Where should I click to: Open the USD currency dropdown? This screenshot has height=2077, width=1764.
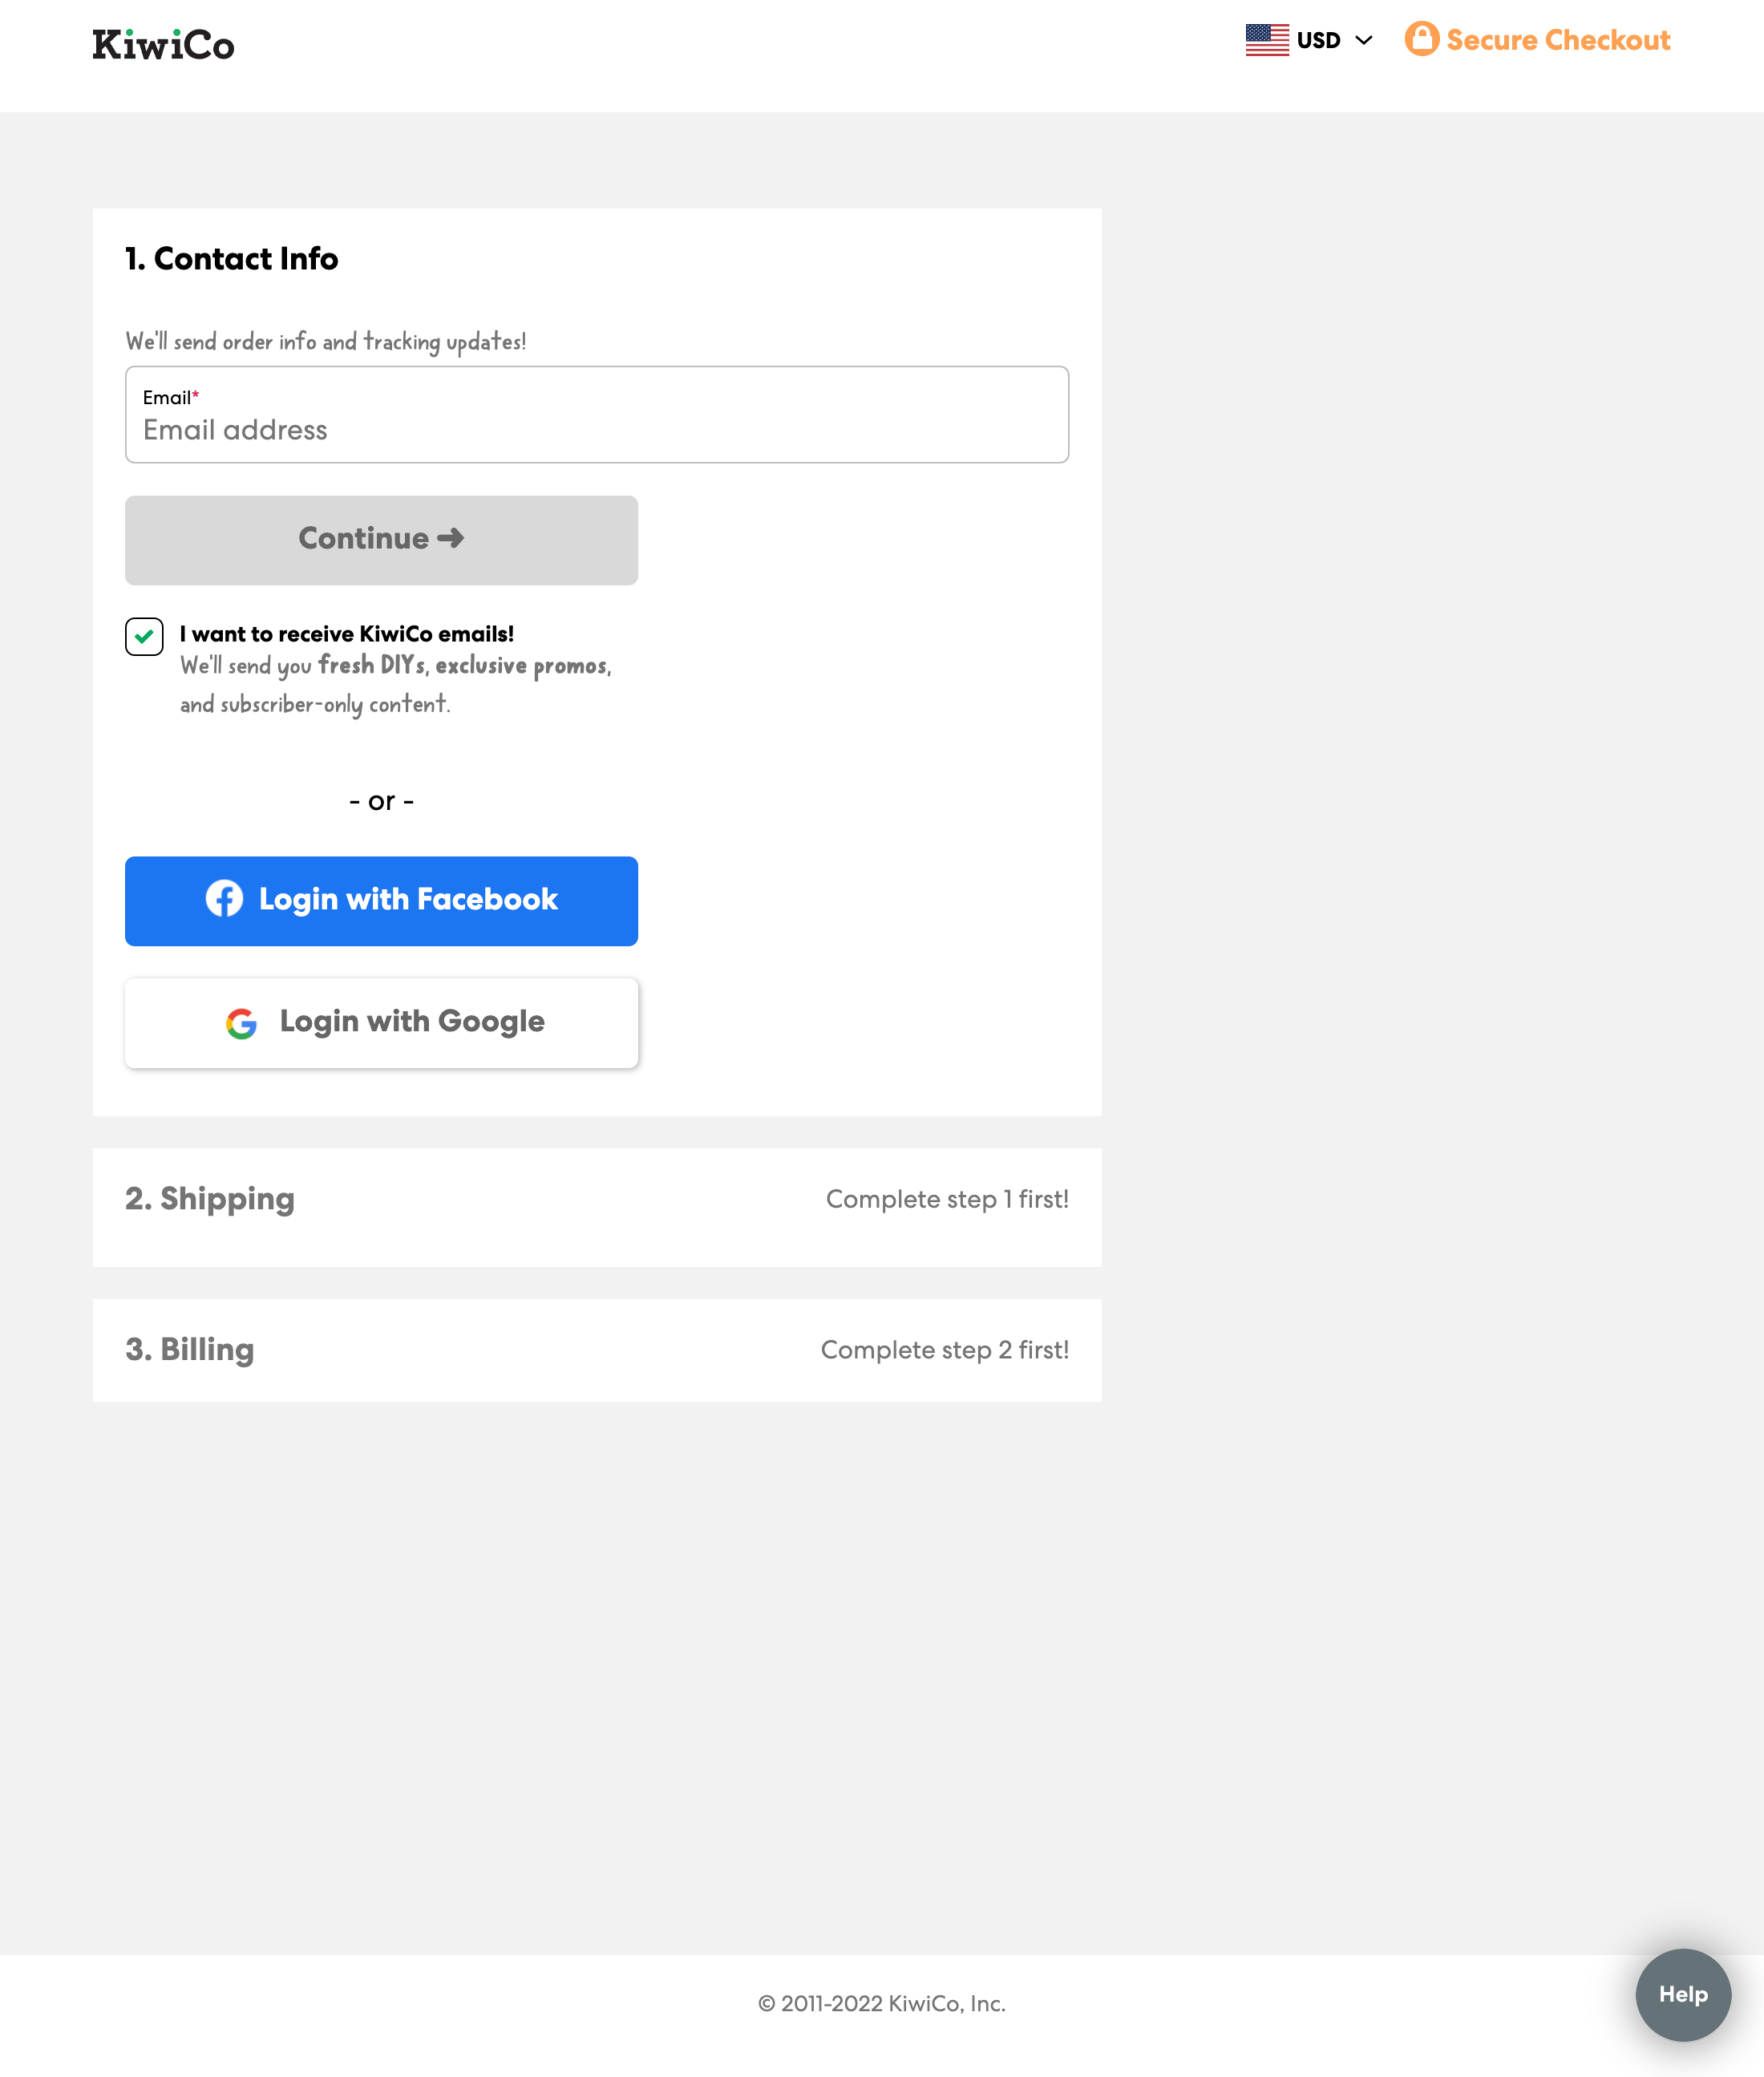[x=1318, y=39]
